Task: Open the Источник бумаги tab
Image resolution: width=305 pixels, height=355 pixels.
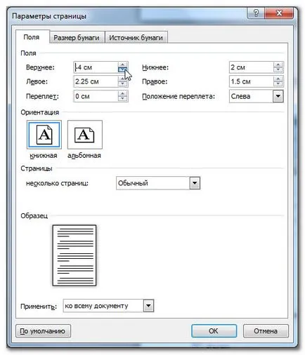Action: point(136,38)
